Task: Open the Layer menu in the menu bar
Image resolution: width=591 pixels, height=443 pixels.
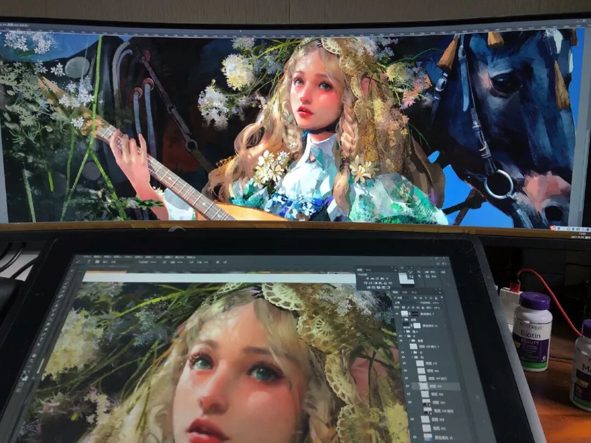Action: pyautogui.click(x=117, y=257)
